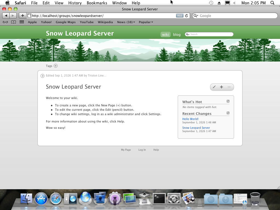Switch to the blog tab
The width and height of the screenshot is (280, 210).
[177, 34]
